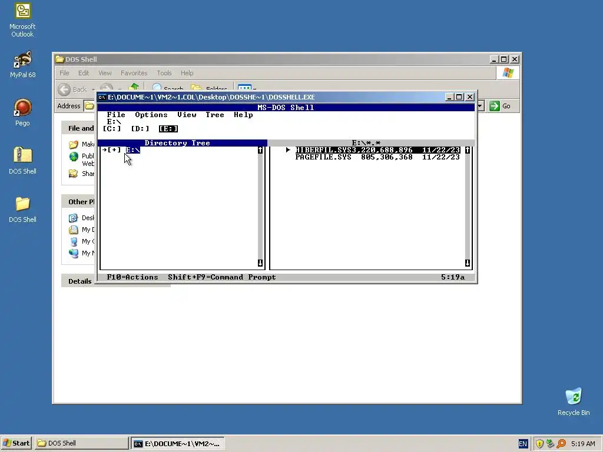Screen dimensions: 603x452
Task: Click the taskbar clock showing 5:19 AM
Action: (x=583, y=444)
